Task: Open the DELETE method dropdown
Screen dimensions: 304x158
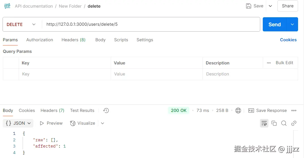Action: coord(21,24)
